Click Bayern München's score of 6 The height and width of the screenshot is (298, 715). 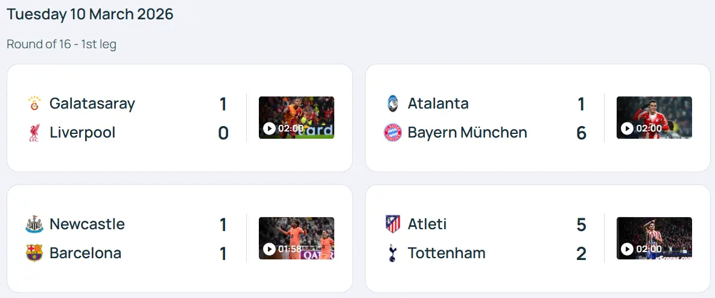point(581,133)
